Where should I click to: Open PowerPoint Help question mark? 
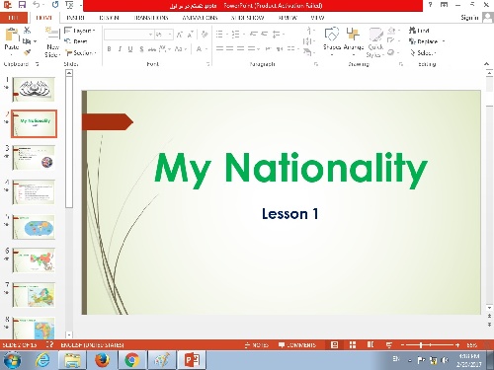pyautogui.click(x=430, y=5)
